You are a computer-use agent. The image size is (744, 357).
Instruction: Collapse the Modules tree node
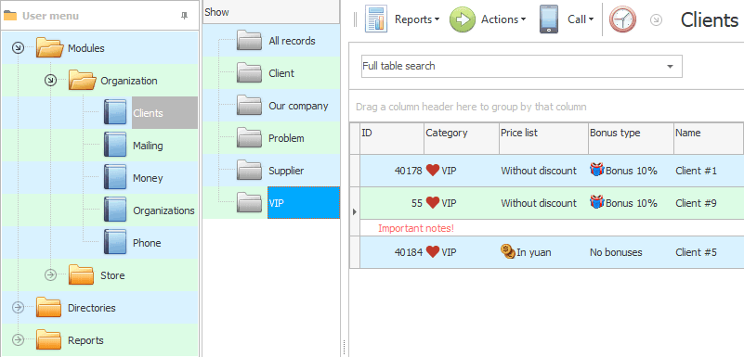[x=18, y=48]
